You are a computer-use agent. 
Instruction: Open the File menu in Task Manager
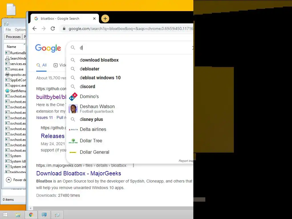pos(8,30)
